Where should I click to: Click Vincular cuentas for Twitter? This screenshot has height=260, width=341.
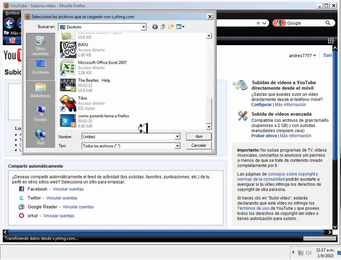click(x=61, y=198)
